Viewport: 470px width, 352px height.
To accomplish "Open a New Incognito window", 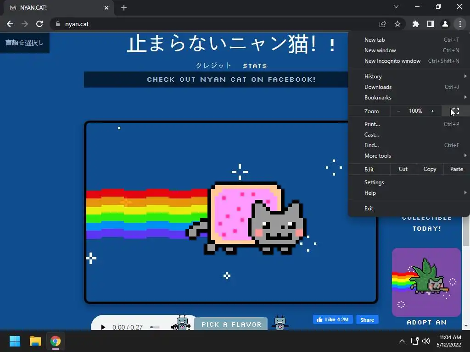I will point(409,61).
